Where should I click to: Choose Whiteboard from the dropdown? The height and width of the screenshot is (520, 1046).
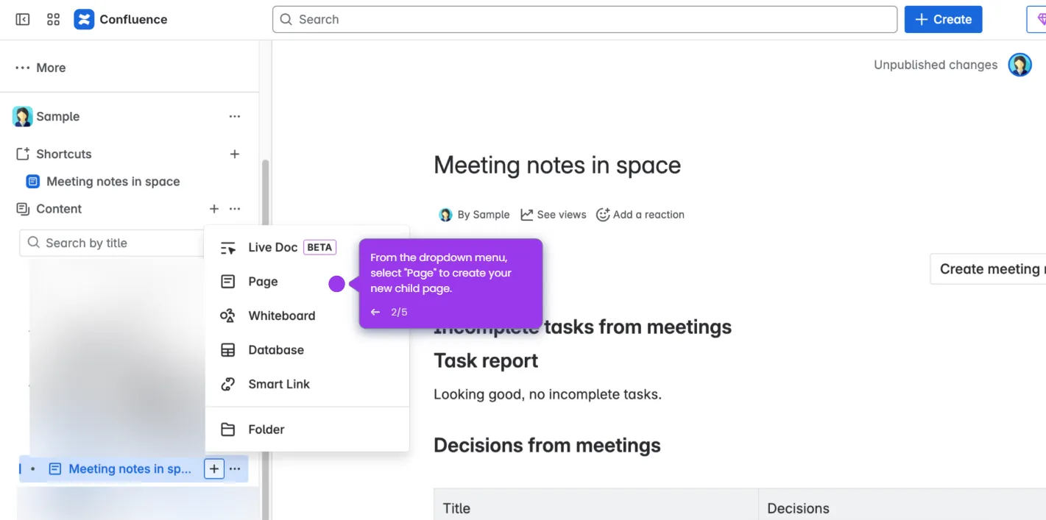(307, 316)
